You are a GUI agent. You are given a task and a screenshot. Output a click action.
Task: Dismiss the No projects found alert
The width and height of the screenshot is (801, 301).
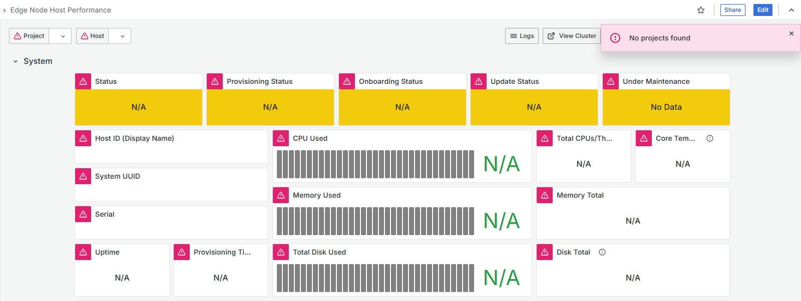791,33
